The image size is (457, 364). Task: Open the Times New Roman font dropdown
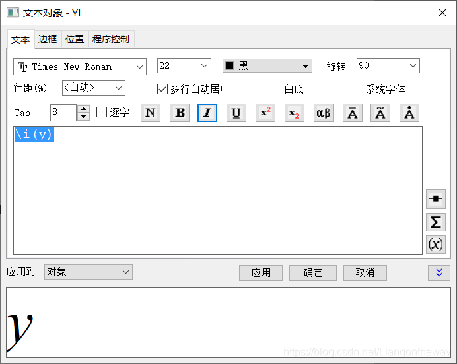click(80, 67)
